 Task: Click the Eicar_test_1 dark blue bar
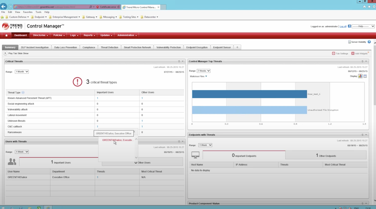249,94
